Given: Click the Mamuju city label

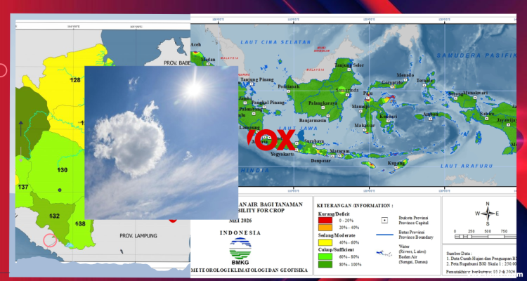Looking at the screenshot, I should pos(360,107).
